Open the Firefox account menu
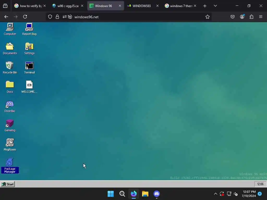This screenshot has height=200, width=267. point(242,17)
